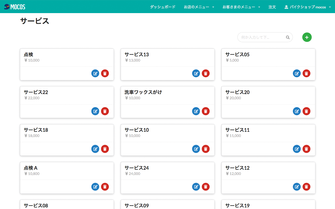The image size is (335, 209).
Task: Edit サービス20 card
Action: tap(297, 111)
